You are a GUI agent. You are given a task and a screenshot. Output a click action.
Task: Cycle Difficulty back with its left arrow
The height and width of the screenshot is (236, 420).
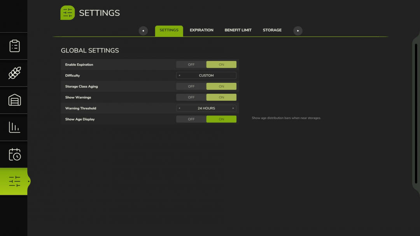[179, 75]
